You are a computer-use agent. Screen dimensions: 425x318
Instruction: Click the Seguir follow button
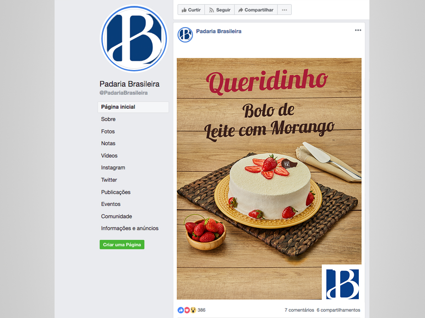pos(220,10)
